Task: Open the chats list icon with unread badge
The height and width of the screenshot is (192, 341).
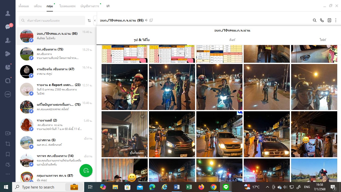Action: 8,27
